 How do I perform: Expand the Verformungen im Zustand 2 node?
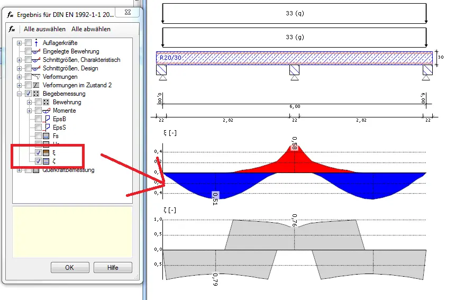pos(19,85)
